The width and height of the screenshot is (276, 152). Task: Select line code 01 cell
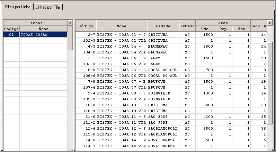pos(11,35)
